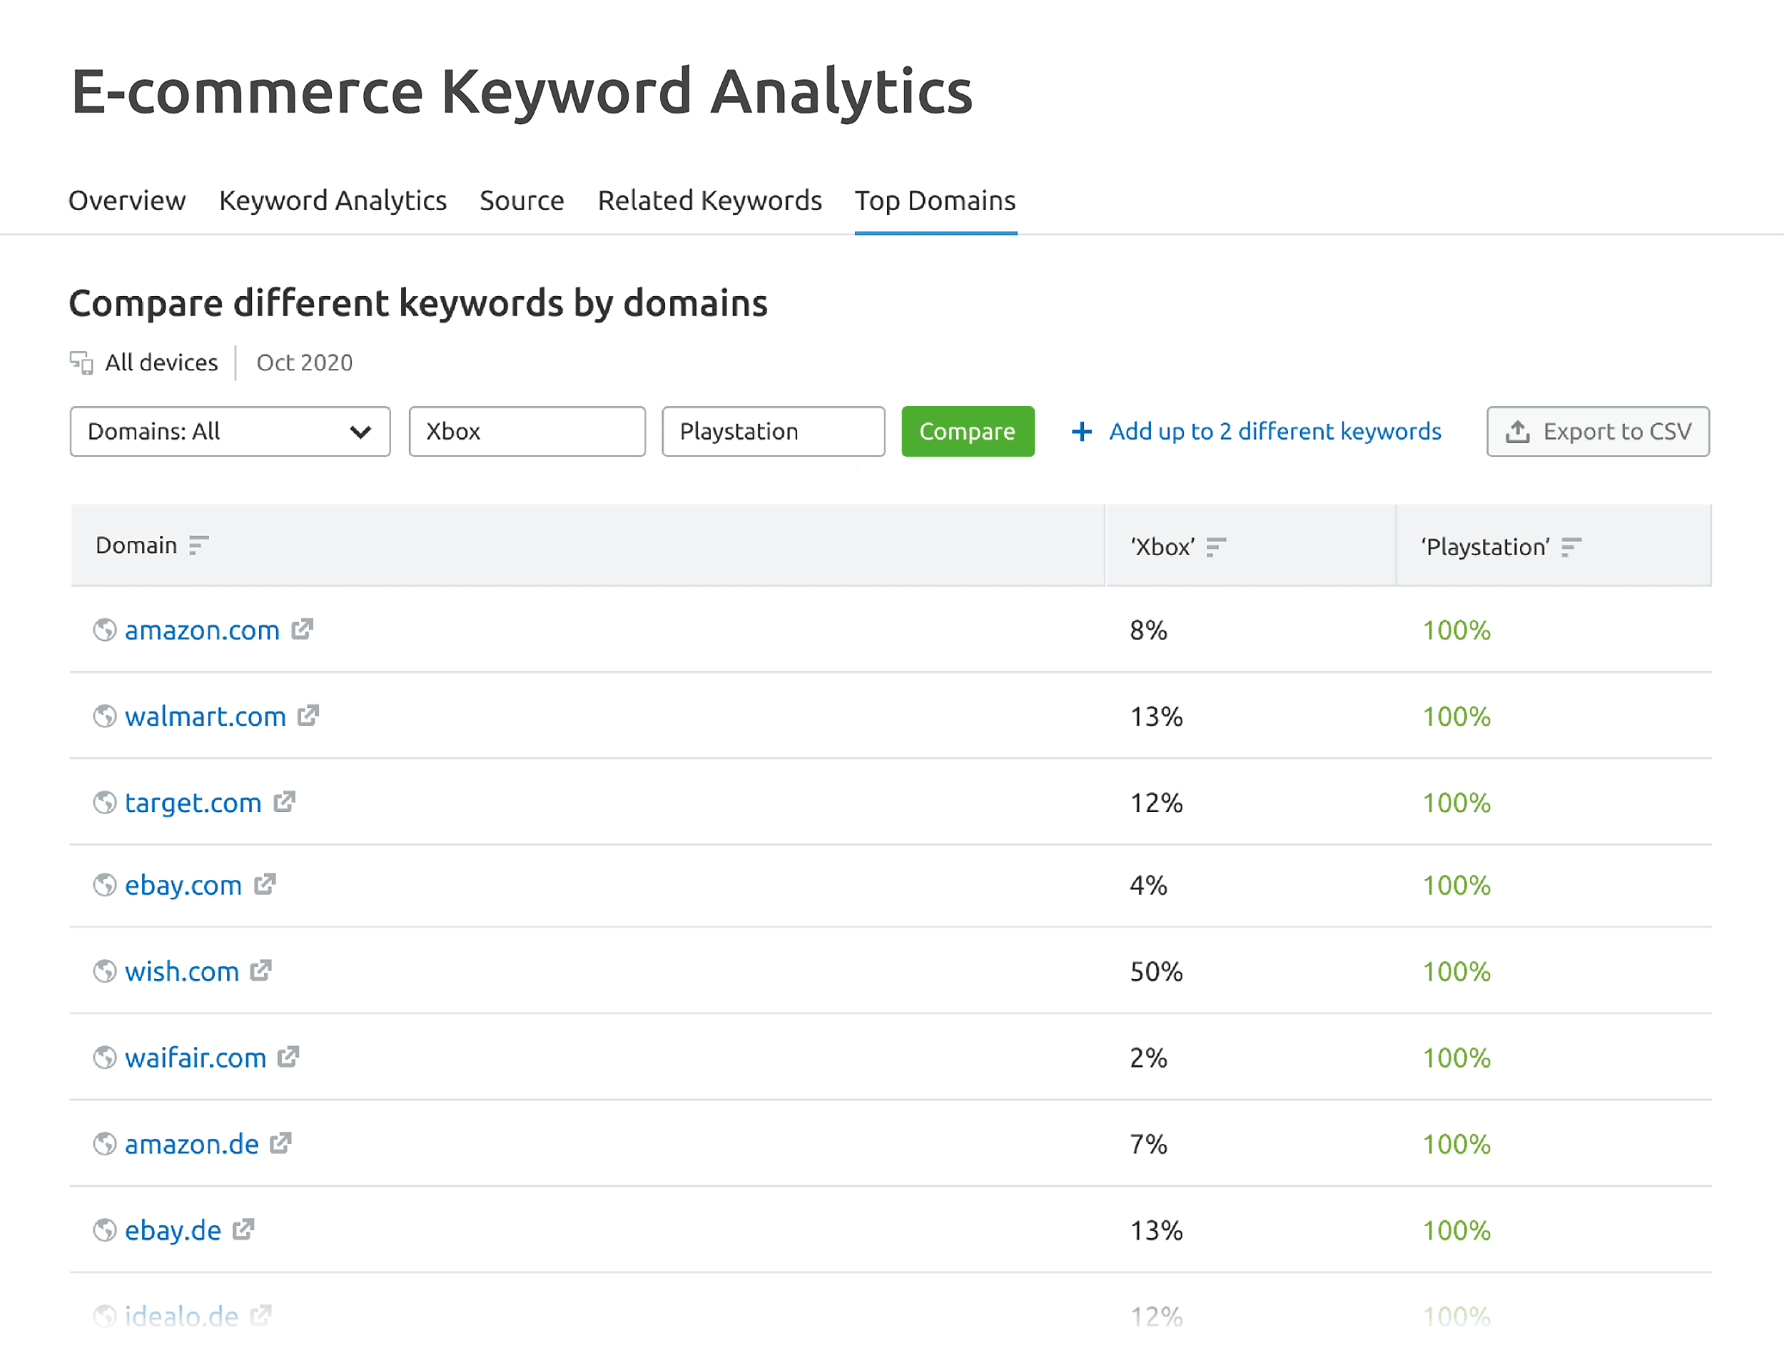
Task: Open the Source tab
Action: click(522, 201)
